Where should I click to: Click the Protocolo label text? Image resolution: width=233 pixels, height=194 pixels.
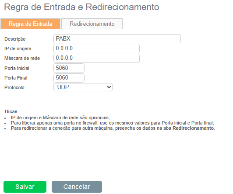point(14,87)
